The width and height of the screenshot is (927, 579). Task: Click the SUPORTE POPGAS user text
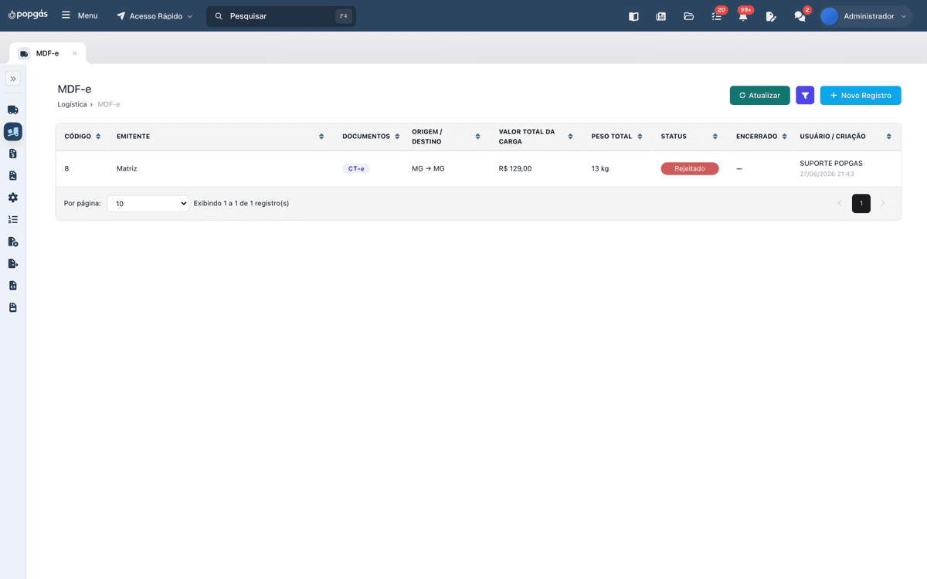point(831,164)
